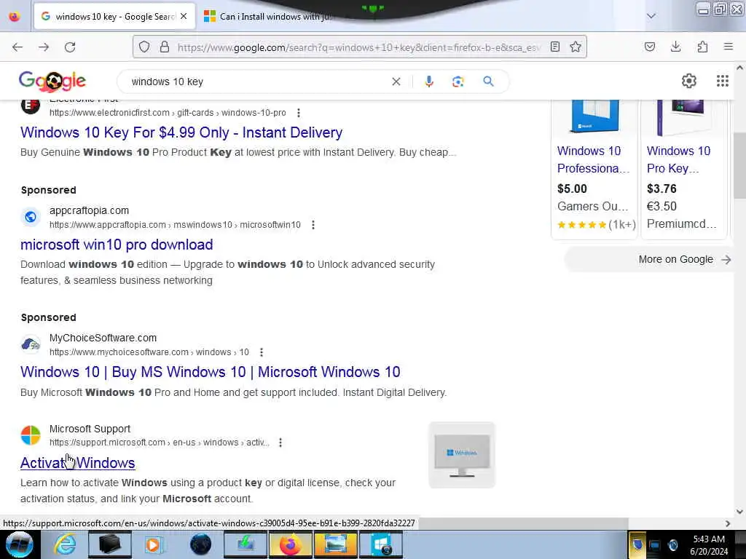Open options for mychoicesoftware.com ad
Screen dimensions: 746x559
pos(262,352)
